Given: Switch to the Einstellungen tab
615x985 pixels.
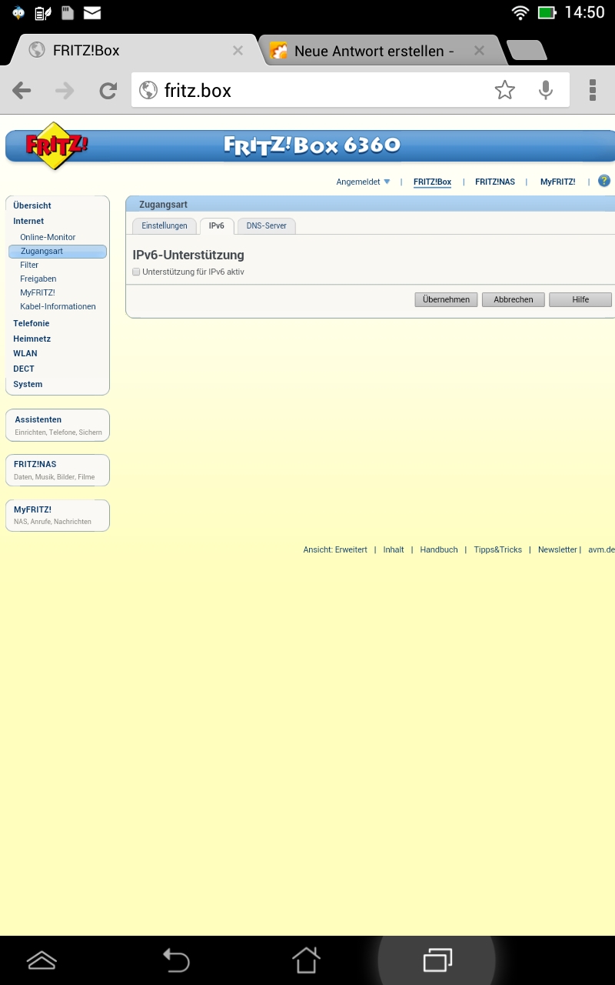Looking at the screenshot, I should tap(165, 225).
